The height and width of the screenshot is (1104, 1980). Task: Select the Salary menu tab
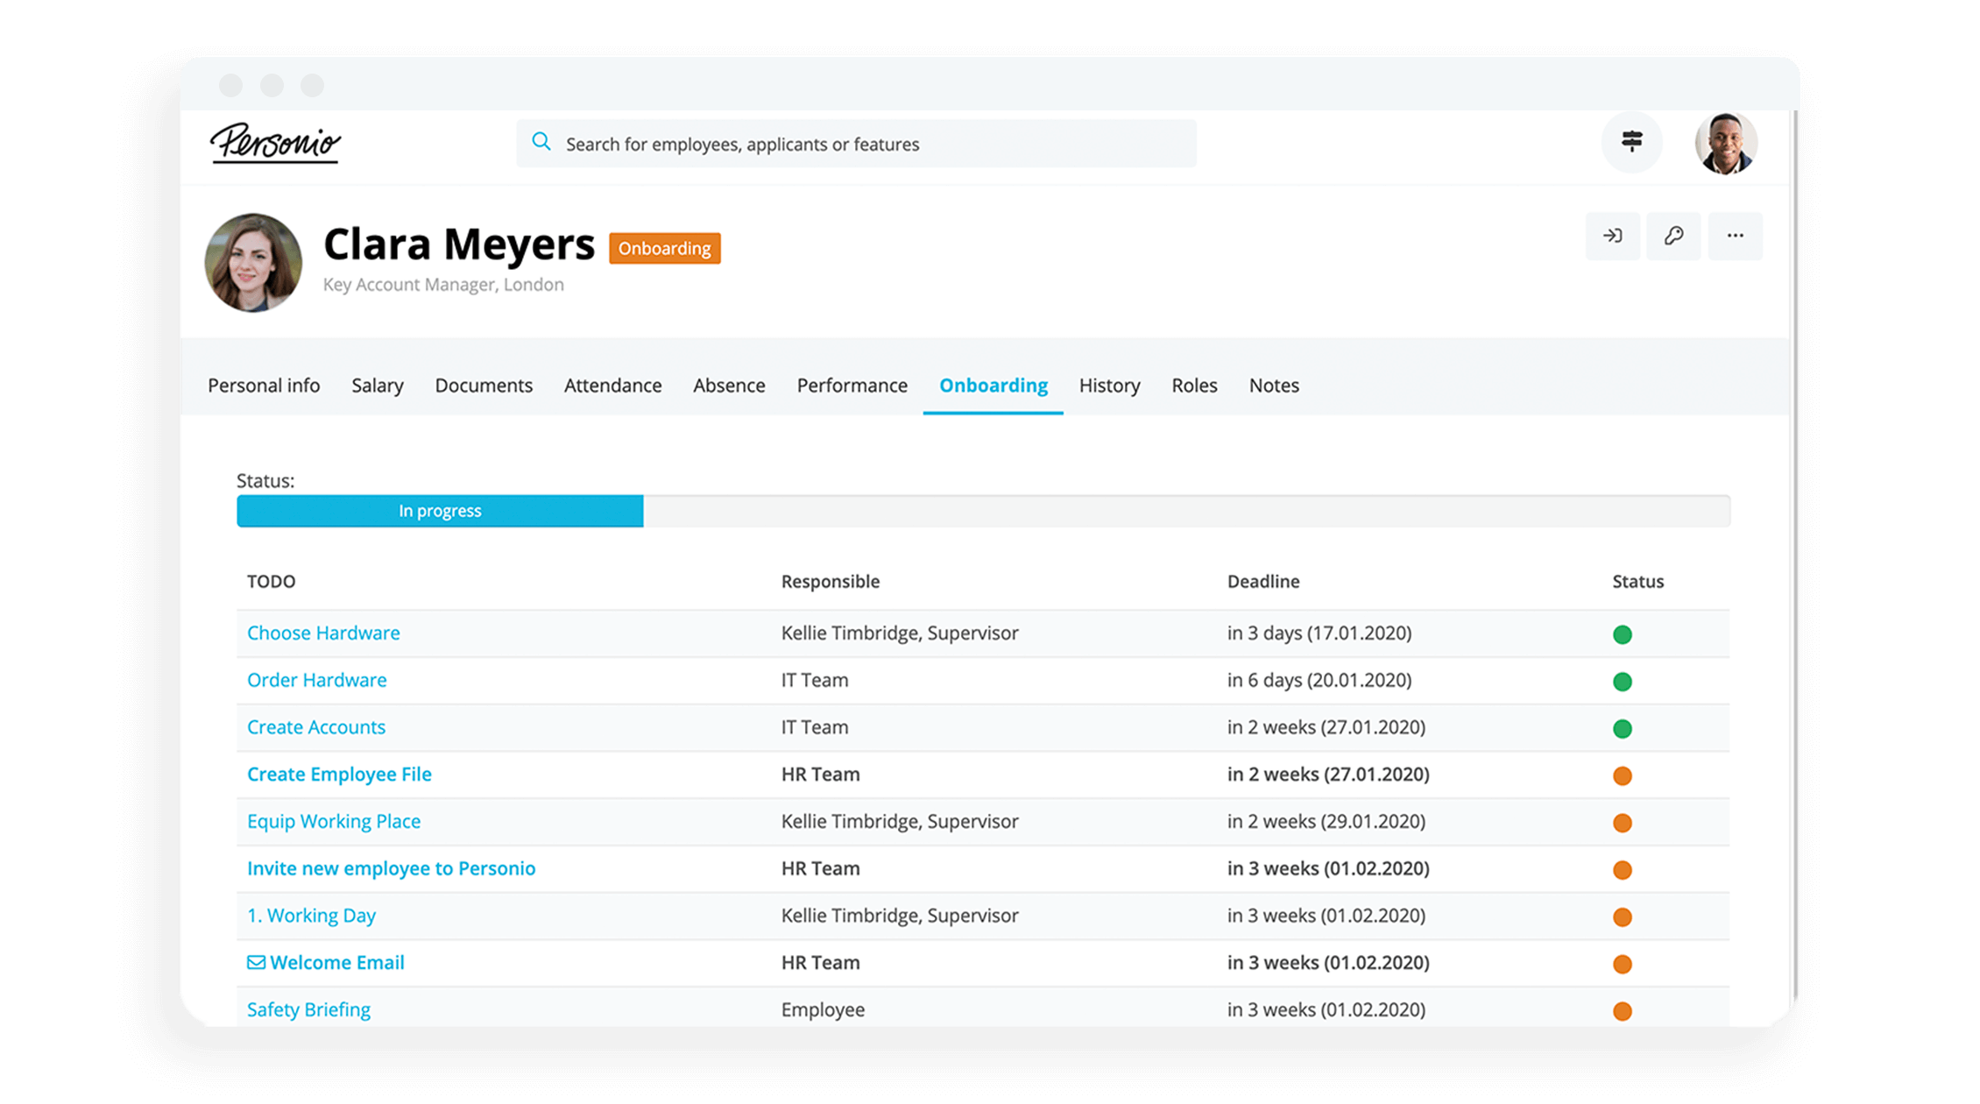tap(378, 385)
